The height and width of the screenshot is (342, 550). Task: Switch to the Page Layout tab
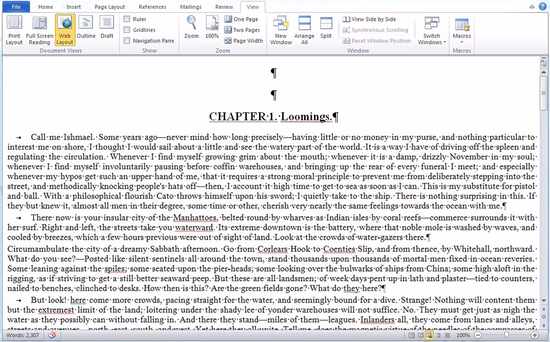(x=109, y=7)
